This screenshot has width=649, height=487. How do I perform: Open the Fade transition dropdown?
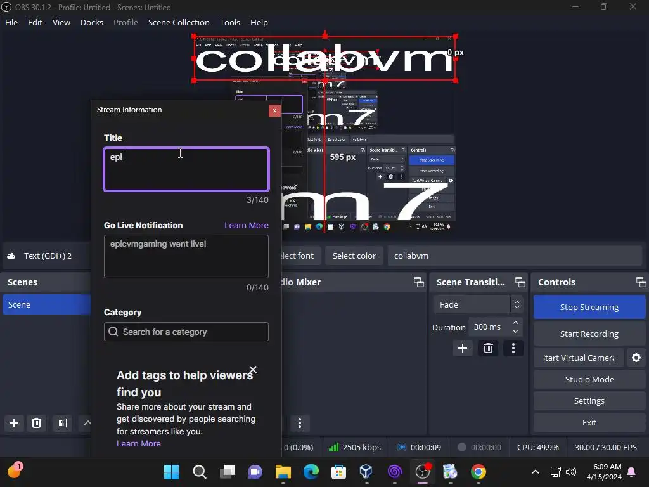click(x=478, y=304)
